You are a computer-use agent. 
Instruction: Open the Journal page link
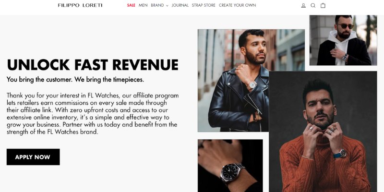[x=180, y=5]
